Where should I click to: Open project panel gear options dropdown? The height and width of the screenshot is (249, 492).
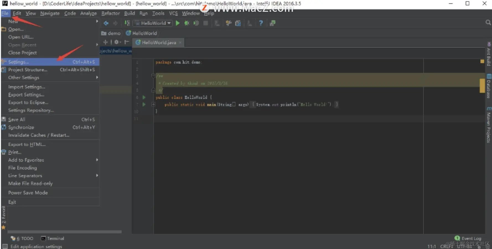[118, 42]
